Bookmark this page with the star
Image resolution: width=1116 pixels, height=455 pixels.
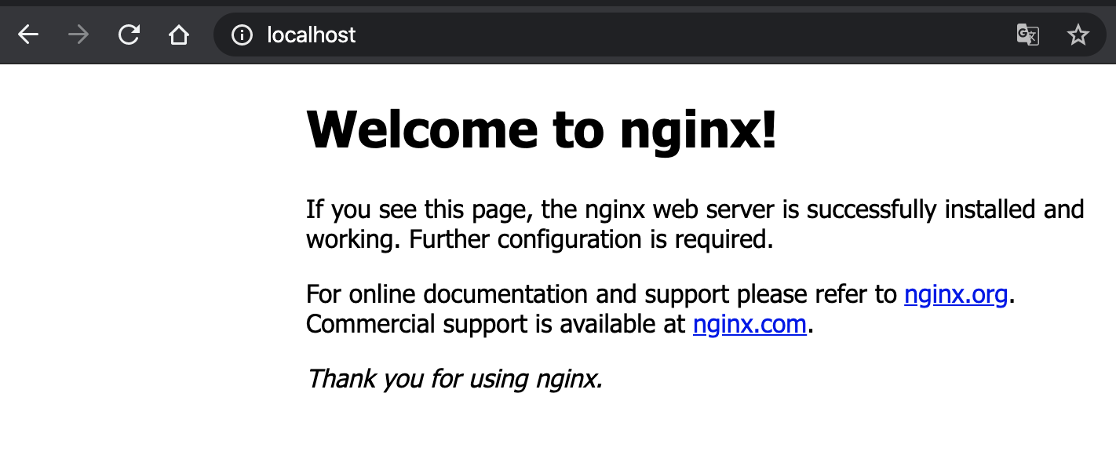tap(1078, 35)
